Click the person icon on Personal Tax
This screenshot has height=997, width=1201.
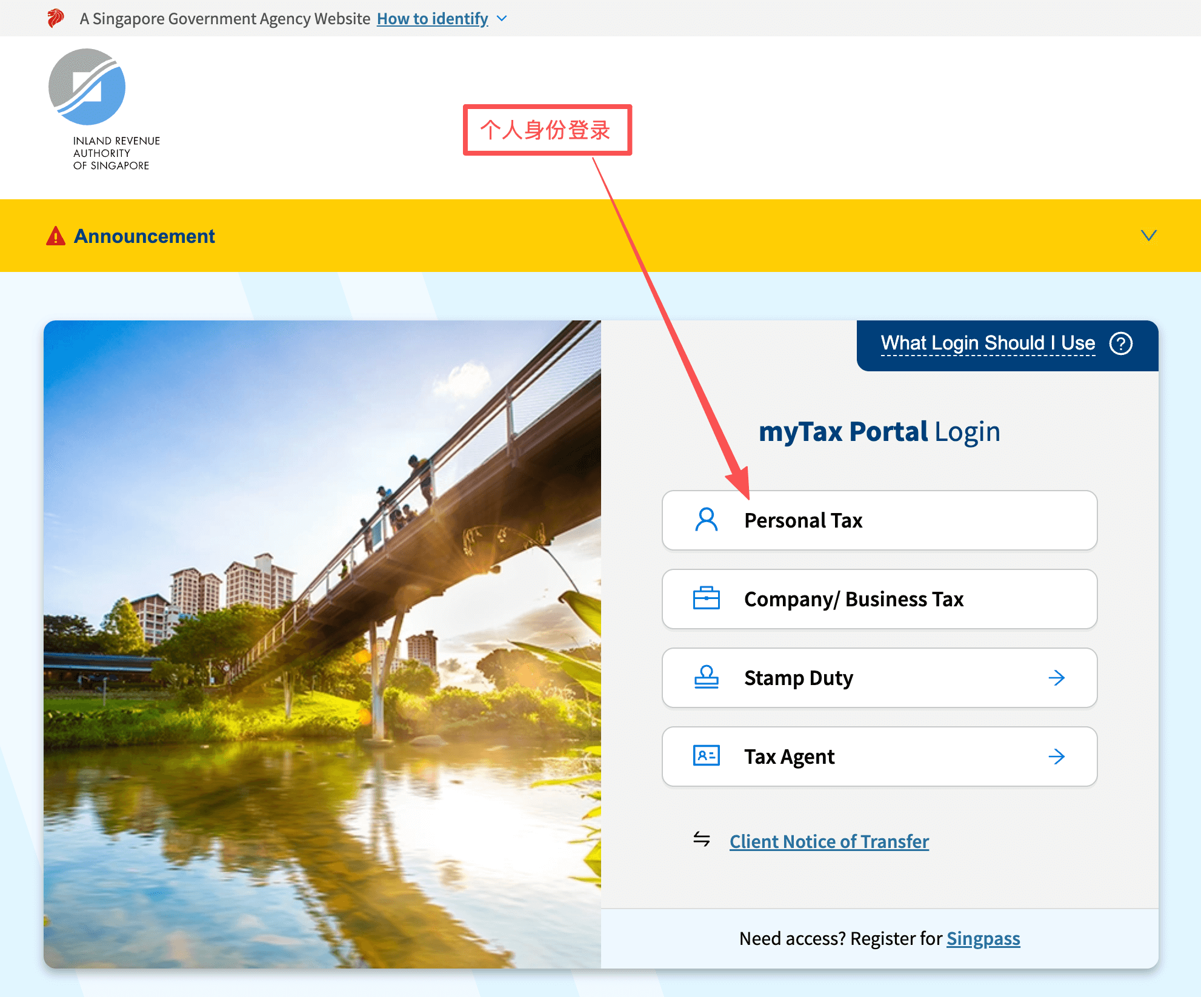tap(706, 520)
